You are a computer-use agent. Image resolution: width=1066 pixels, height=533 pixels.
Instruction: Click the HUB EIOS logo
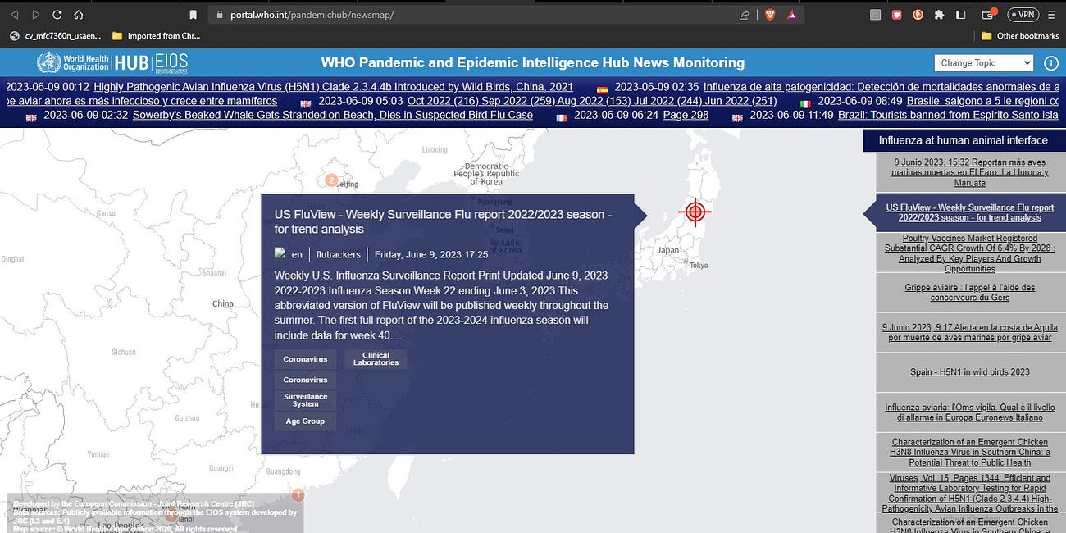click(151, 62)
